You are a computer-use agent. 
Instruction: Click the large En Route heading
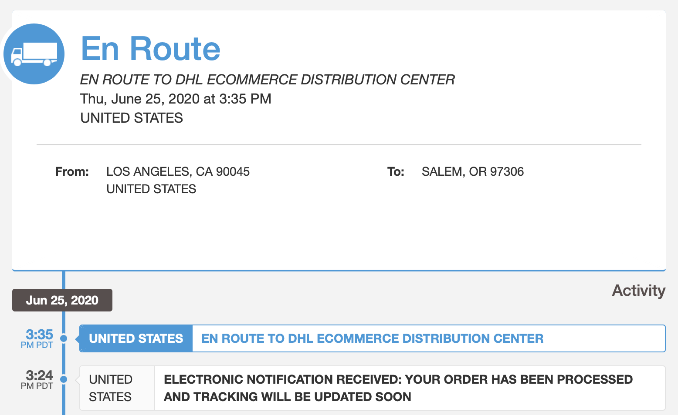(150, 49)
